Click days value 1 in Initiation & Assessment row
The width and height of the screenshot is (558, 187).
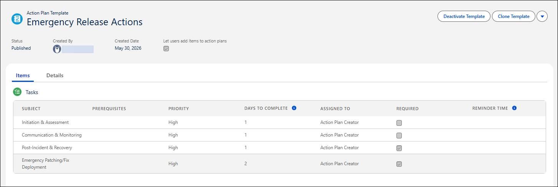coord(246,122)
